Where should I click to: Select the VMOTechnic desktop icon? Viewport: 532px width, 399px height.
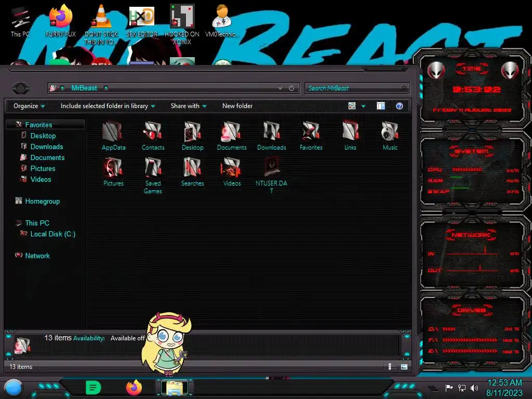pyautogui.click(x=222, y=21)
